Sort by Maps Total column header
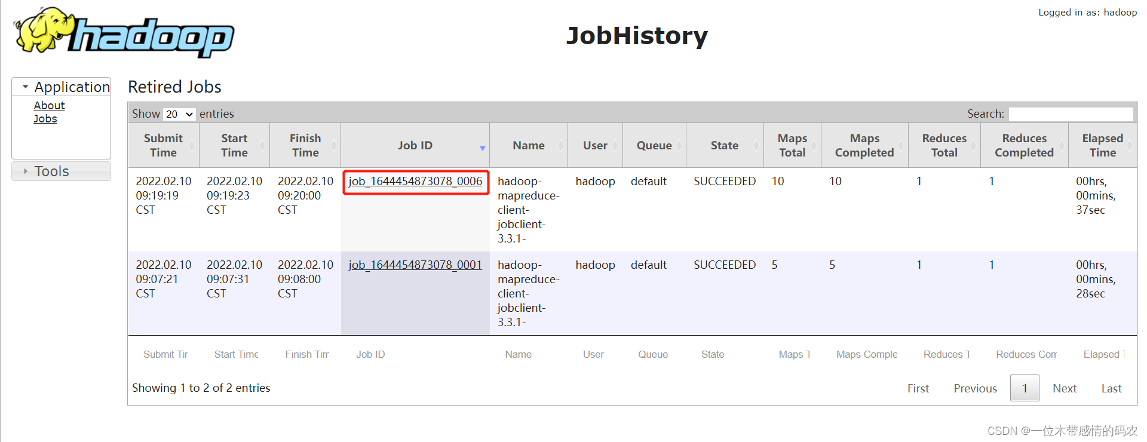Screen dimensions: 1147x442 coord(792,145)
